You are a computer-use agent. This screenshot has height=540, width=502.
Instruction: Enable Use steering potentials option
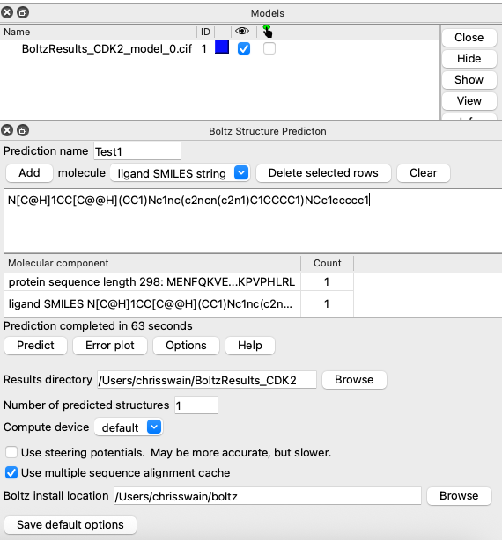click(11, 452)
